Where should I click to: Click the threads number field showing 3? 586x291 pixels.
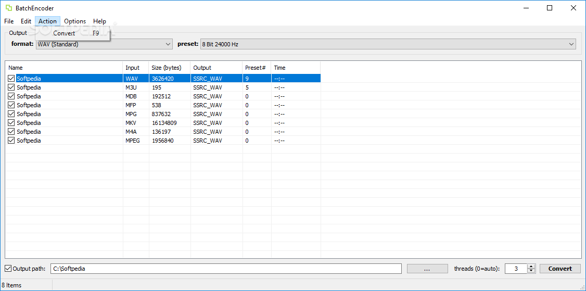tap(516, 269)
